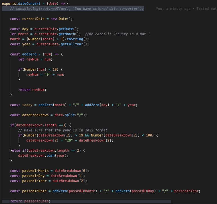The width and height of the screenshot is (217, 204).
Task: Click 'return newNum;' statement
Action: point(32,90)
